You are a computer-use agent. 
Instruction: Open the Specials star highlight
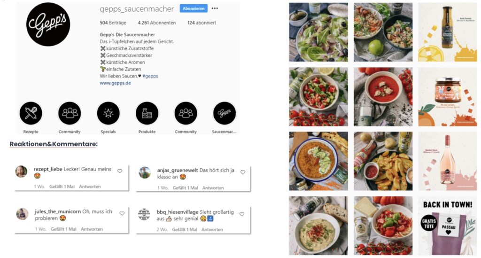tap(109, 113)
